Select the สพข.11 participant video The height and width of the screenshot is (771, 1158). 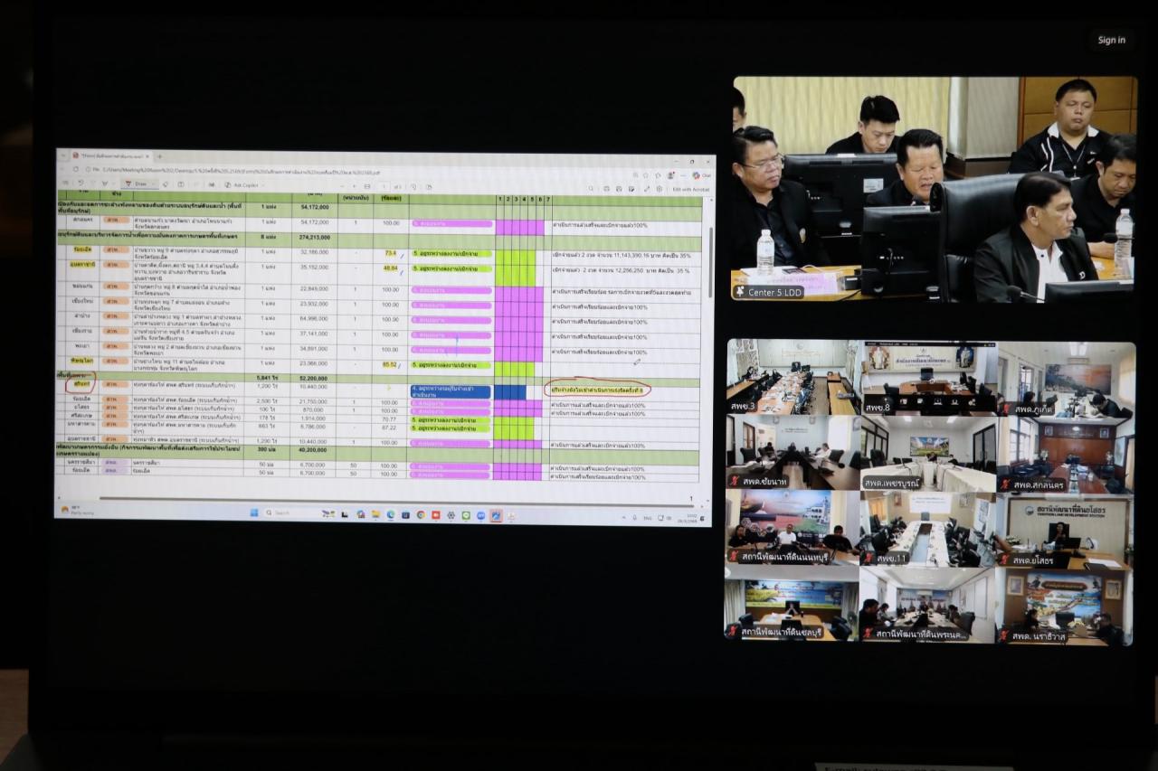(928, 529)
